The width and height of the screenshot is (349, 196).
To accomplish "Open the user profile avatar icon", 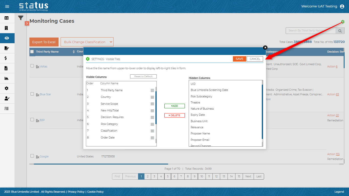I will tap(342, 7).
